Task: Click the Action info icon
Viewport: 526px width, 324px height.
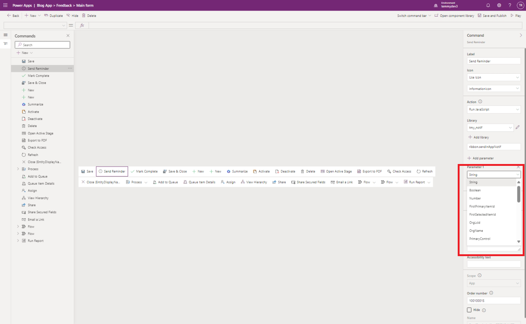Action: (480, 102)
